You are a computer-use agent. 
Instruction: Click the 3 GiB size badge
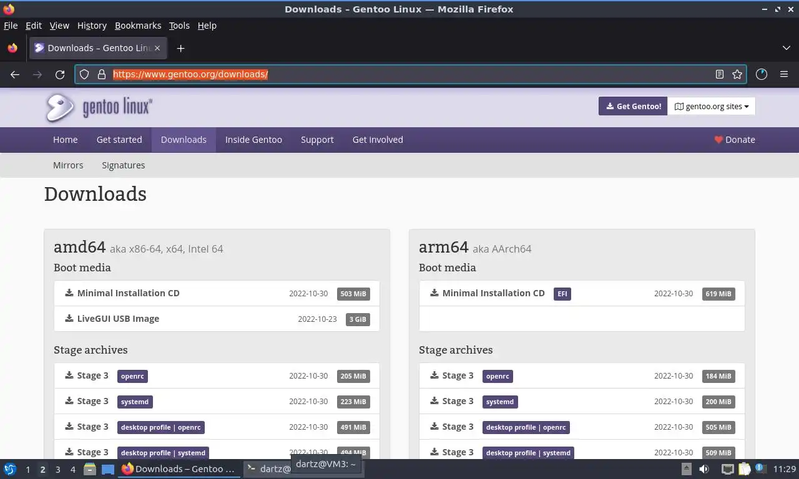pyautogui.click(x=358, y=319)
